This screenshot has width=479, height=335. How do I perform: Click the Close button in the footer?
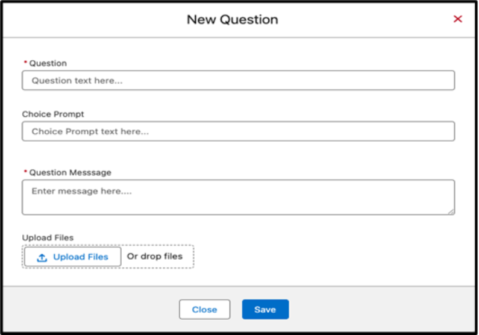(204, 310)
